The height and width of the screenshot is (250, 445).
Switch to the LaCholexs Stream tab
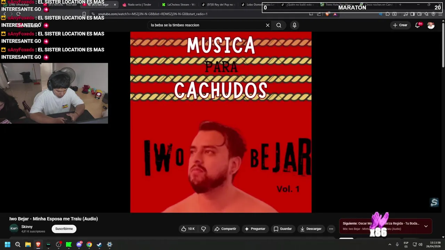[x=179, y=5]
